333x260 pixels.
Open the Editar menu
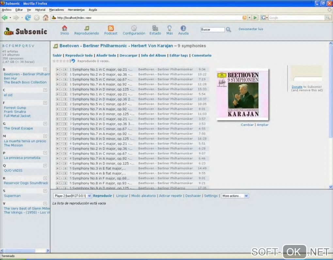point(19,10)
